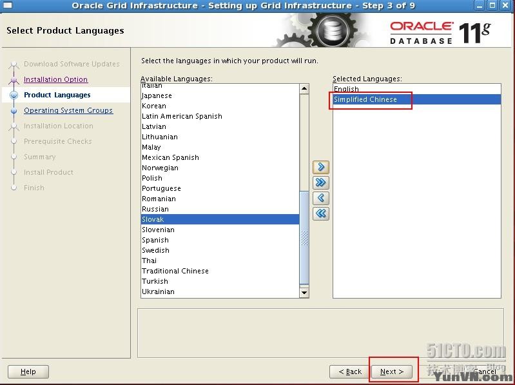Select Lithuanian in Available Languages

[220, 137]
